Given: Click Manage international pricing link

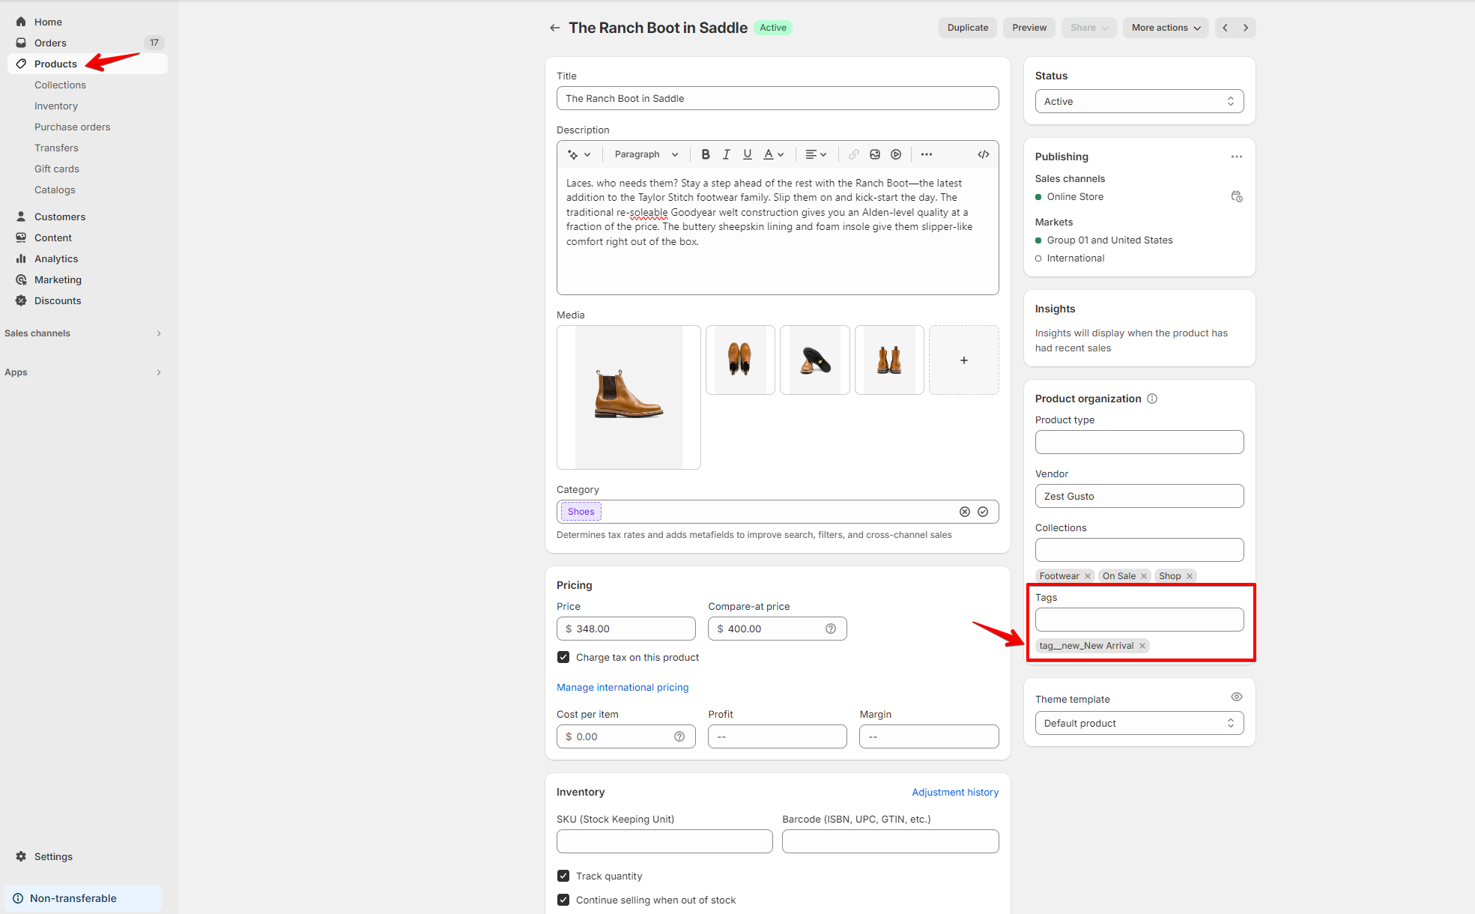Looking at the screenshot, I should 622,687.
